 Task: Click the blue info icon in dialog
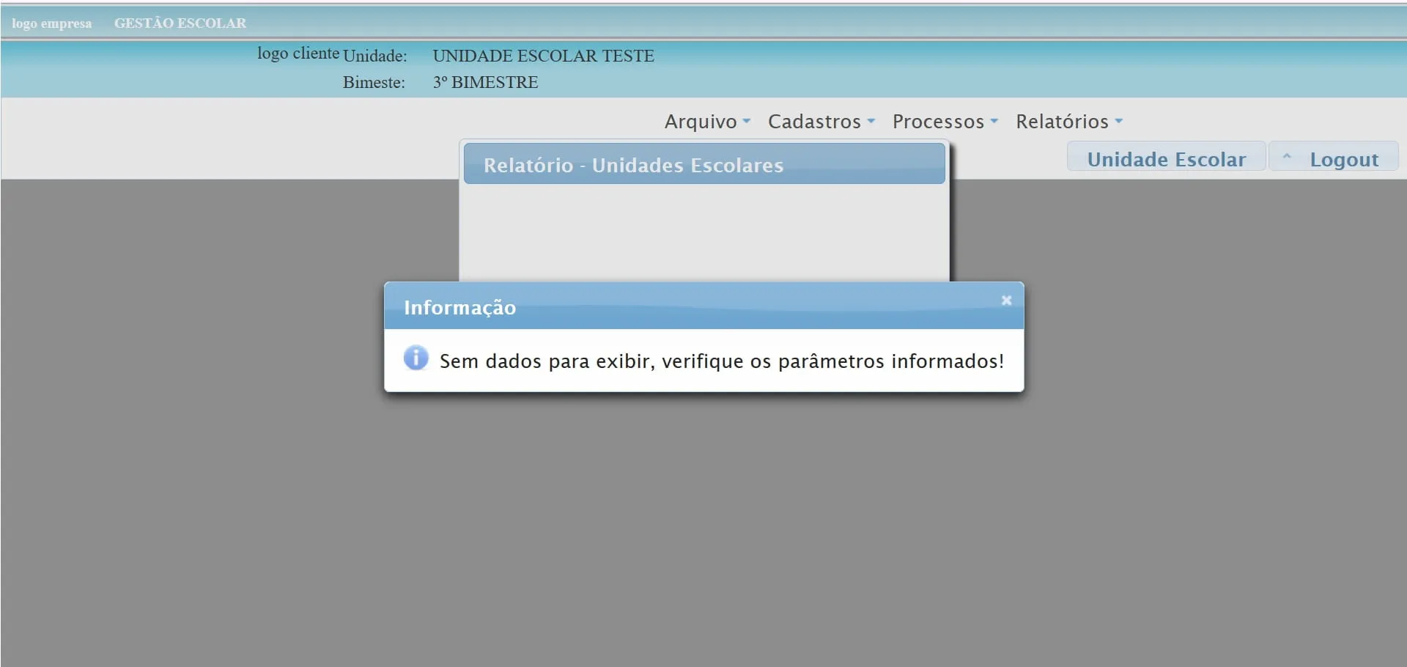(x=416, y=358)
